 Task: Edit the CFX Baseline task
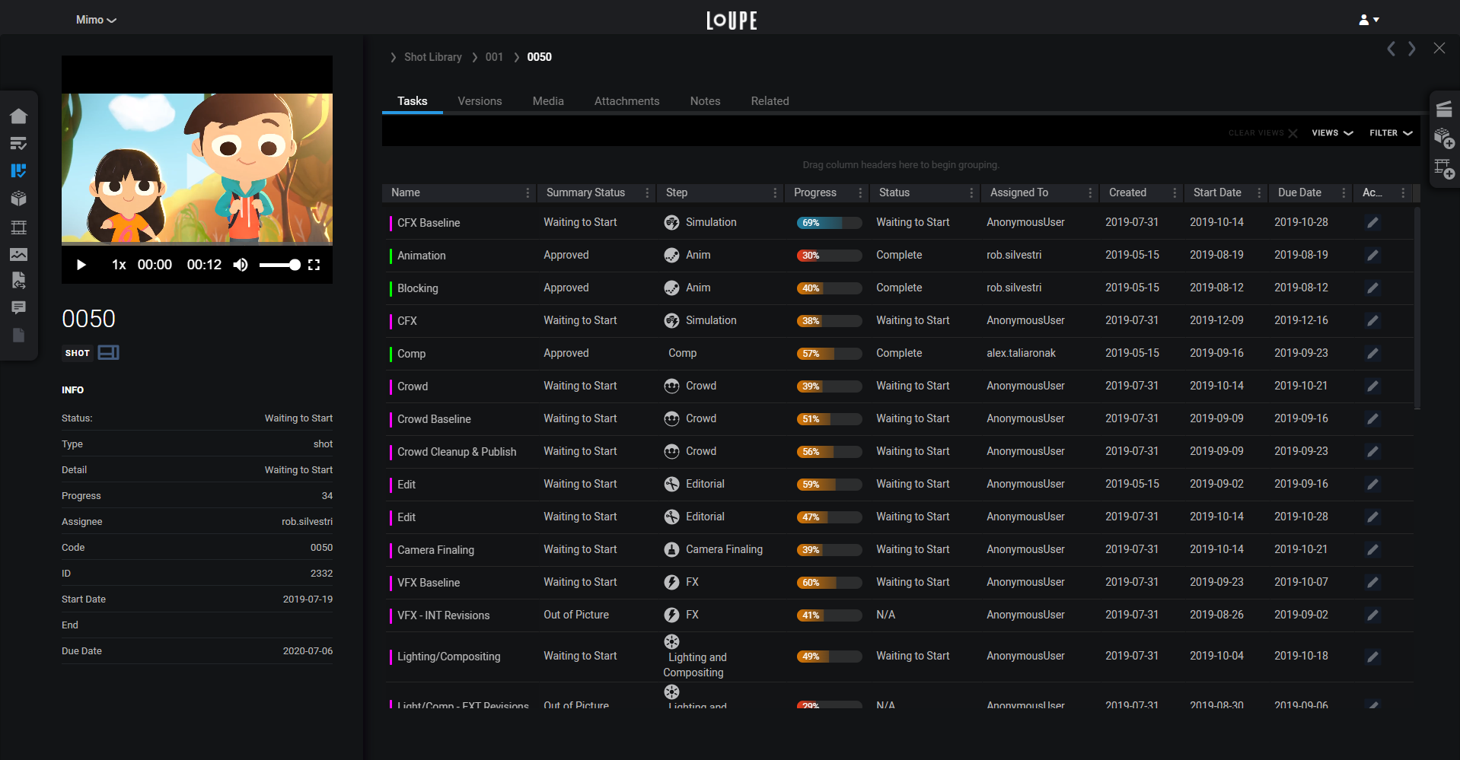(x=1372, y=223)
